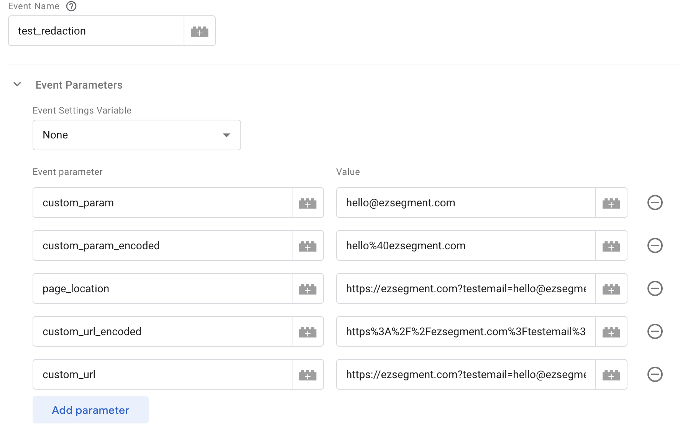
Task: Insert a variable into the custom_param_encoded value
Action: point(611,246)
